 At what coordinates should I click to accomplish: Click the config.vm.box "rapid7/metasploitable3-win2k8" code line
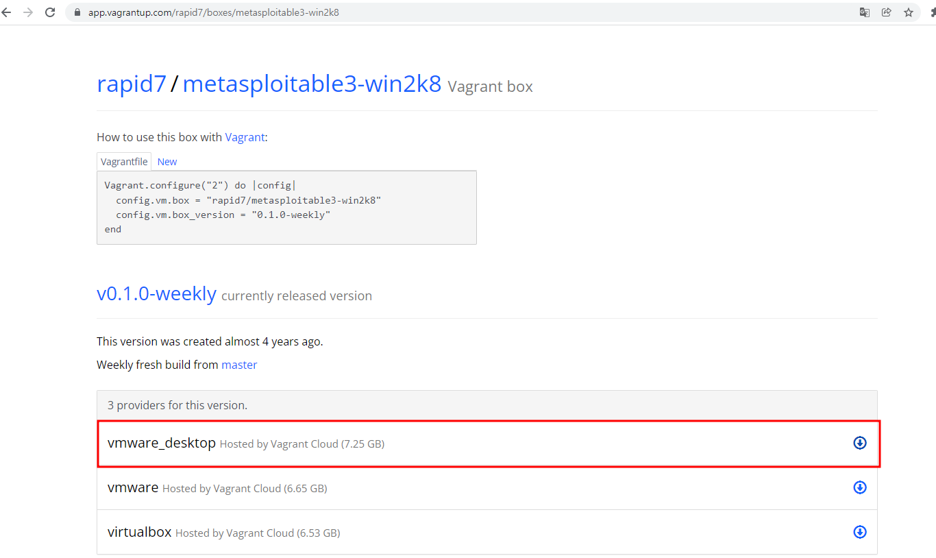coord(249,200)
